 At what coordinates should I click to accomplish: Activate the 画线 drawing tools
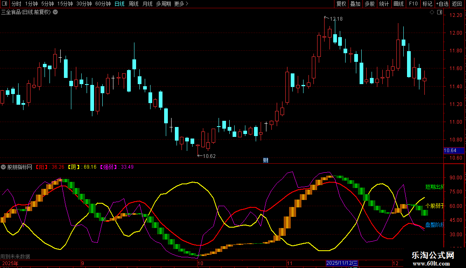click(398, 4)
